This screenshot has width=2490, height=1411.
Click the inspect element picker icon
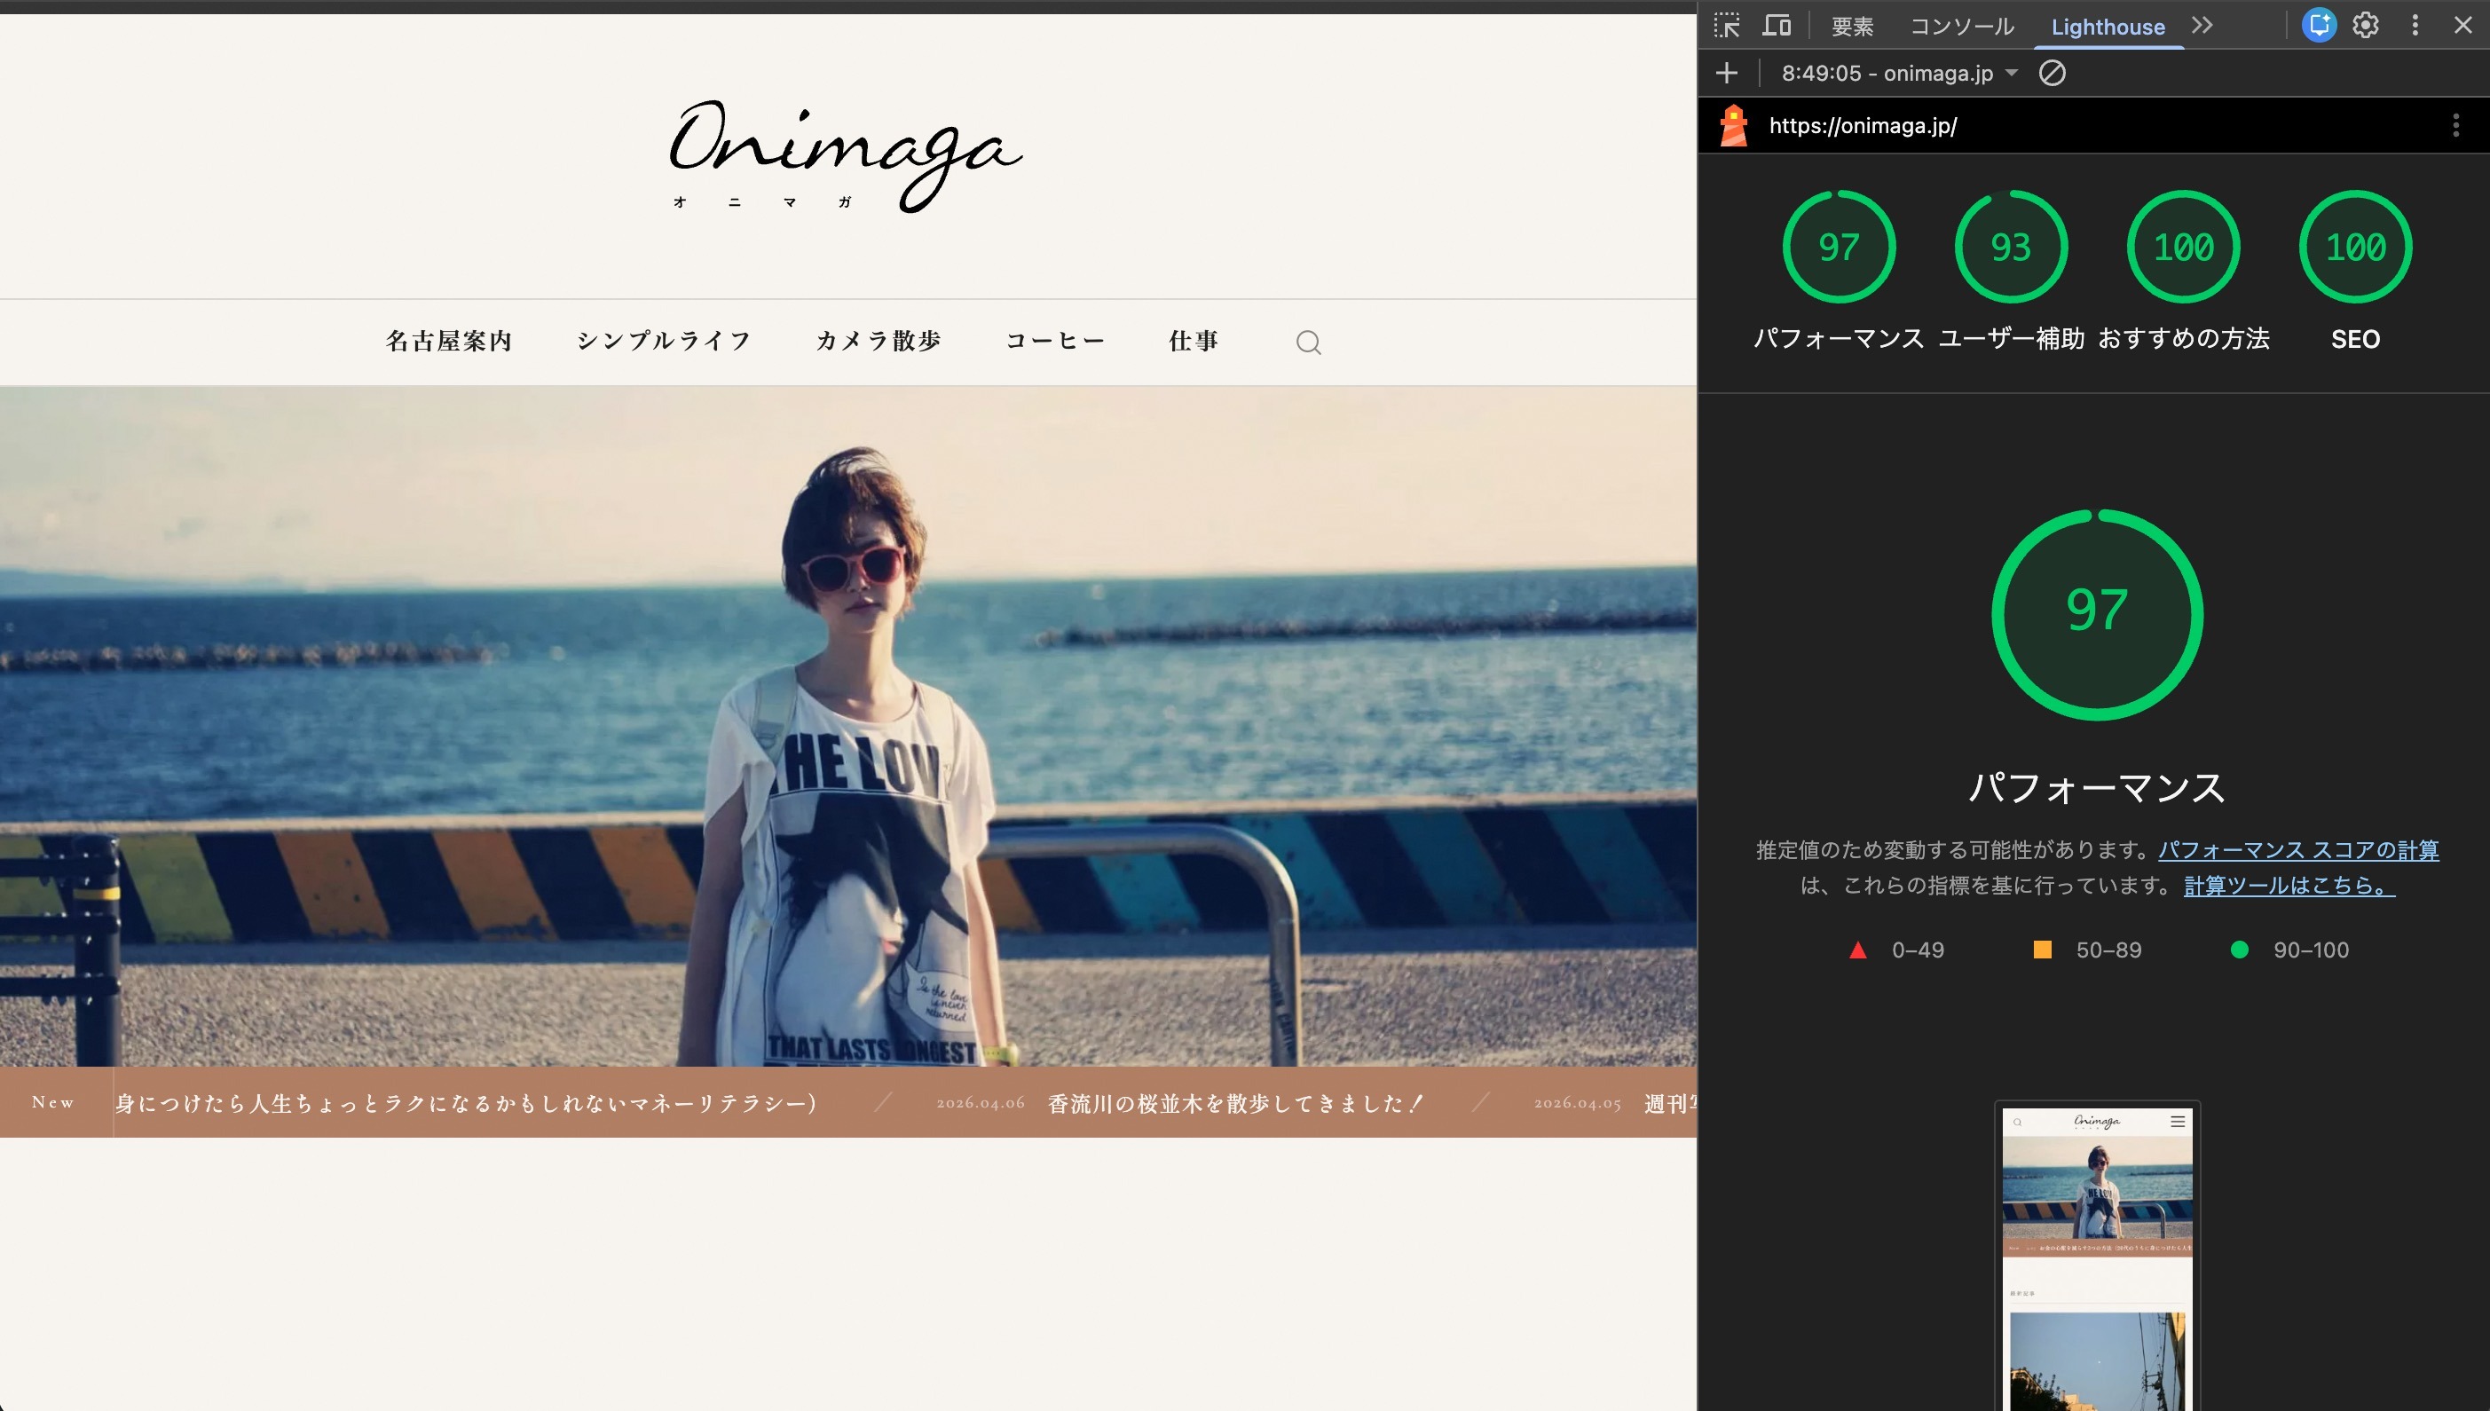[1727, 25]
